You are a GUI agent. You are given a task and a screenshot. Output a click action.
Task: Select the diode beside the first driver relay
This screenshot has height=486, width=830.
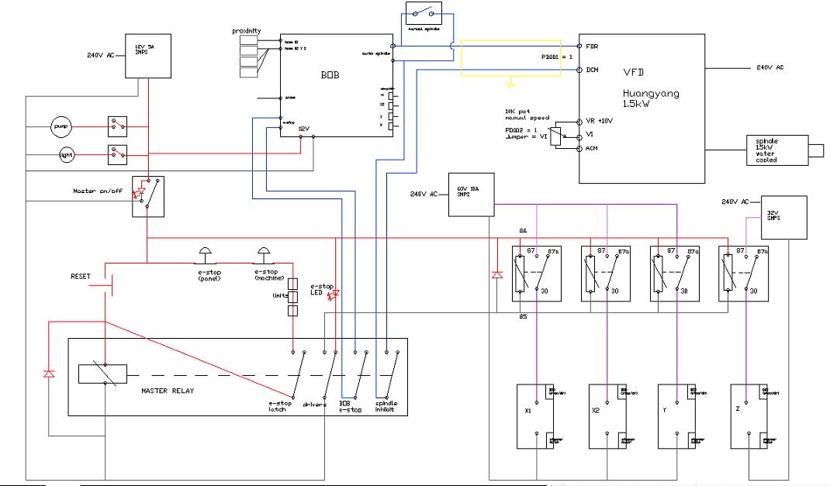point(495,274)
